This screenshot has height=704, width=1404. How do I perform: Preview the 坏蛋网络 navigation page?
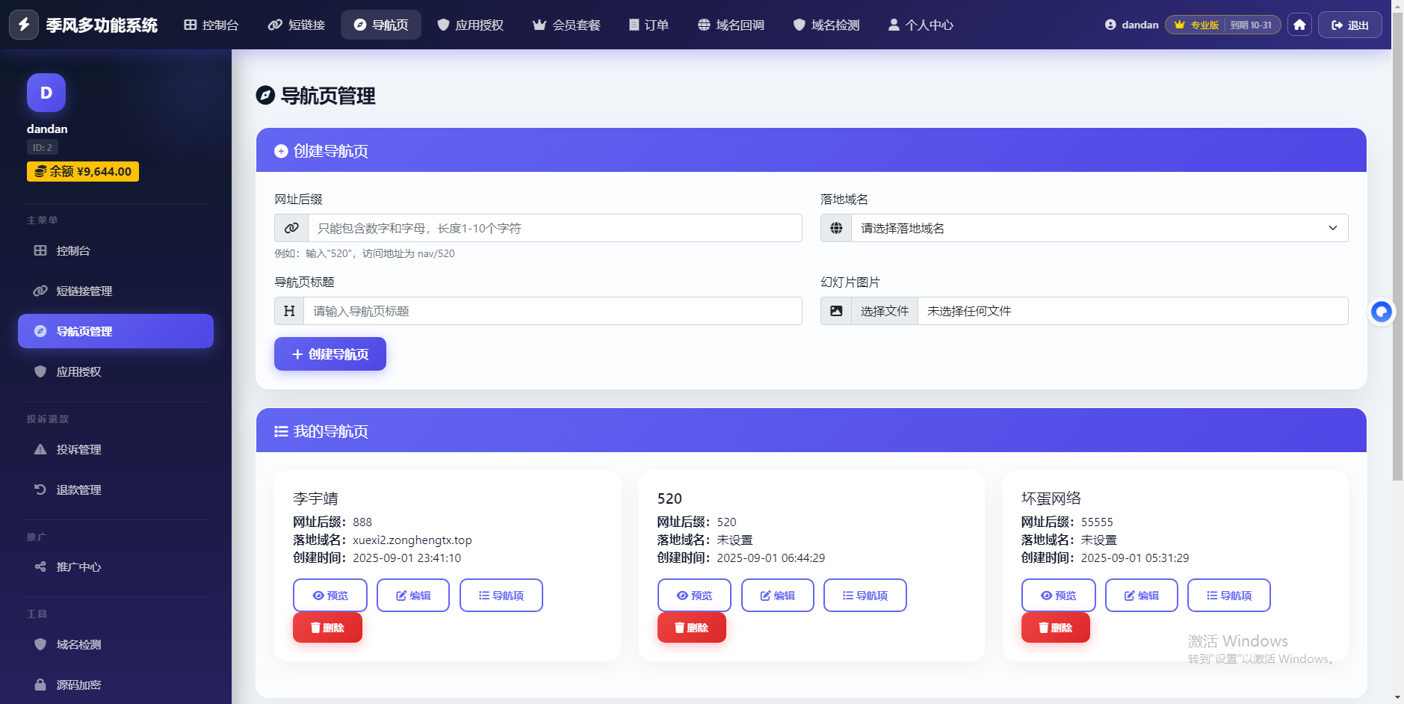tap(1059, 596)
